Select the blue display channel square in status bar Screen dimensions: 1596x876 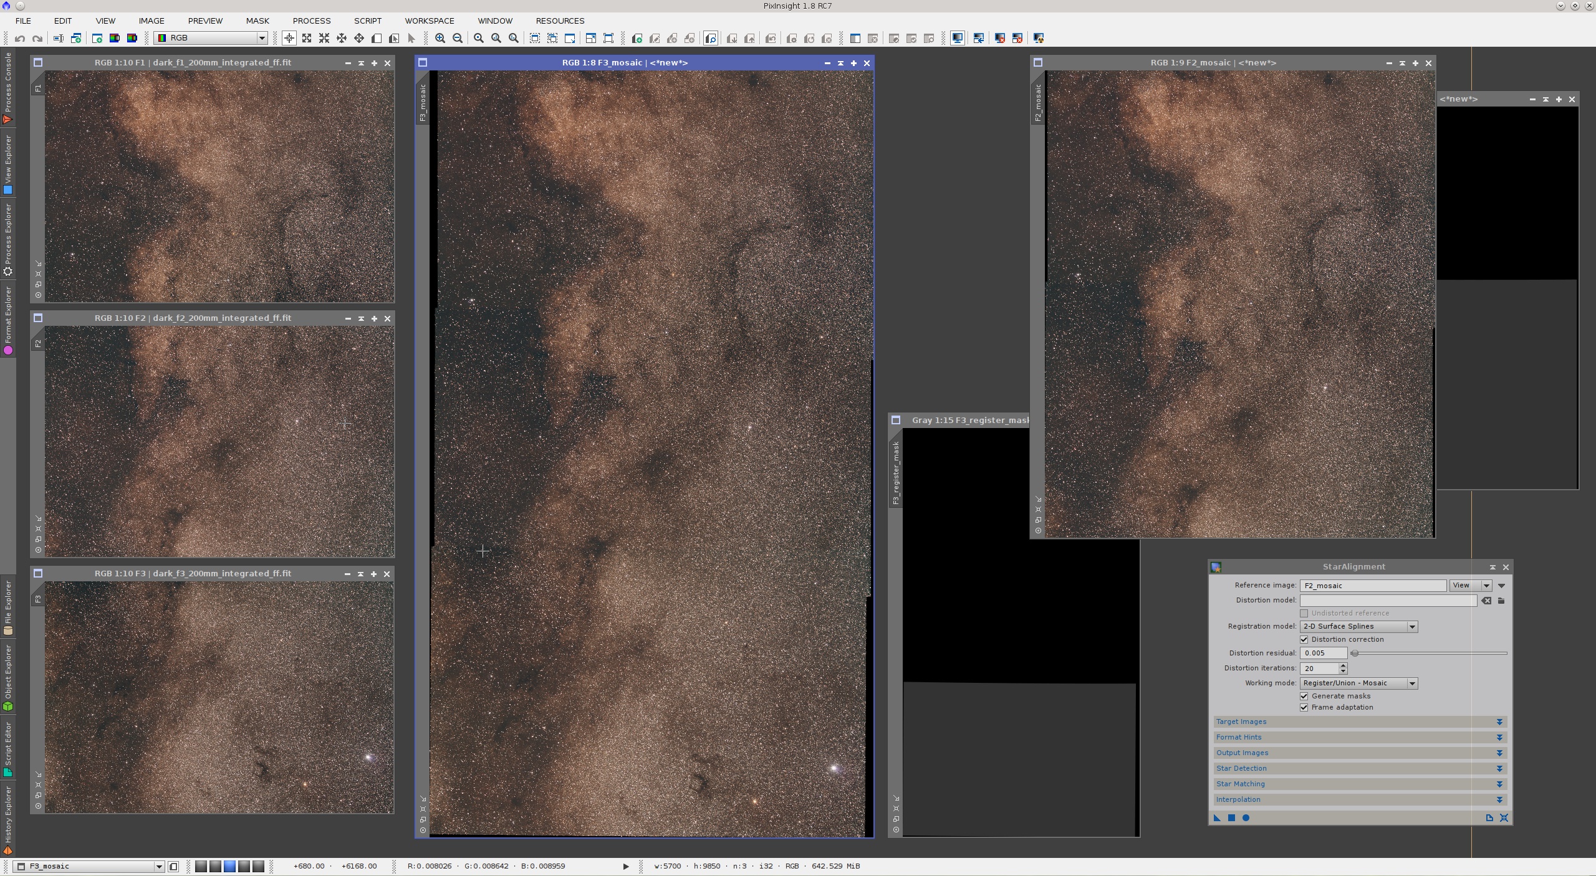tap(229, 866)
